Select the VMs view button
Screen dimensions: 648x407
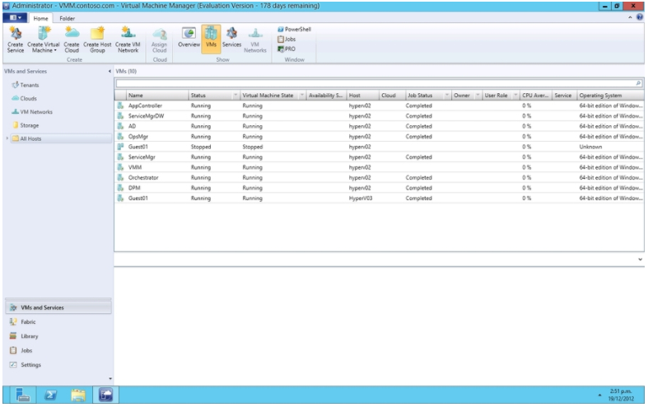pos(211,39)
